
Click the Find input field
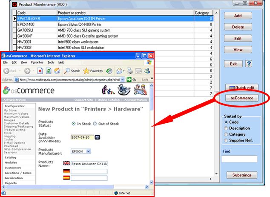(x=239, y=159)
